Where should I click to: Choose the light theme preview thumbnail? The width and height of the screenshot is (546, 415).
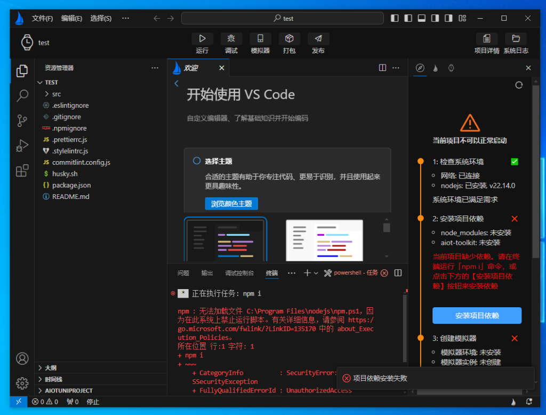(x=324, y=240)
